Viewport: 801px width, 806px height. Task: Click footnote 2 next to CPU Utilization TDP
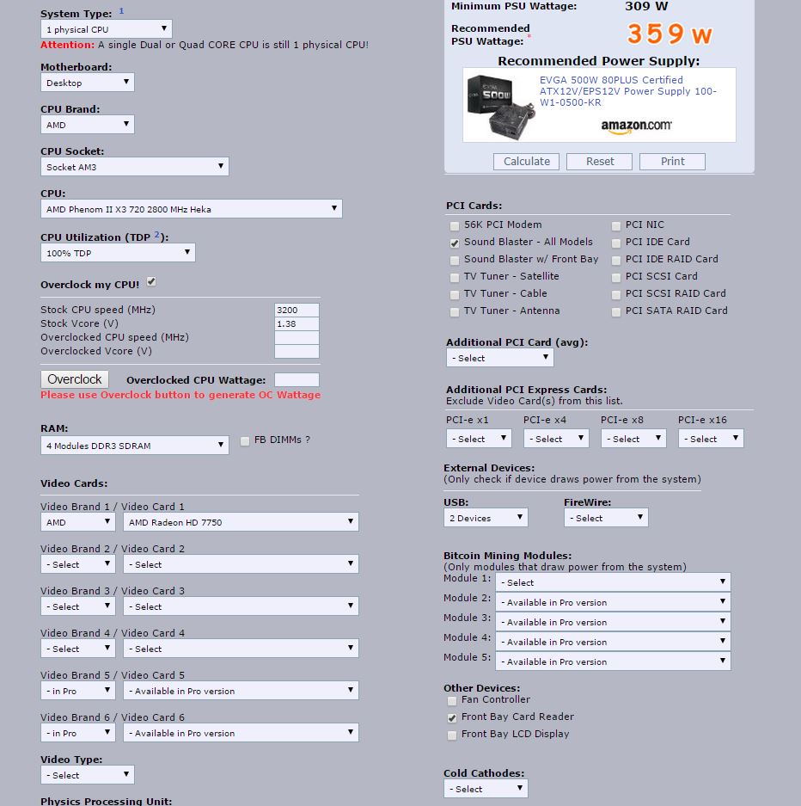[157, 234]
